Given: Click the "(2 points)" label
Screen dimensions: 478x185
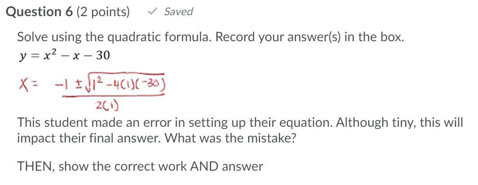Looking at the screenshot, I should (103, 12).
